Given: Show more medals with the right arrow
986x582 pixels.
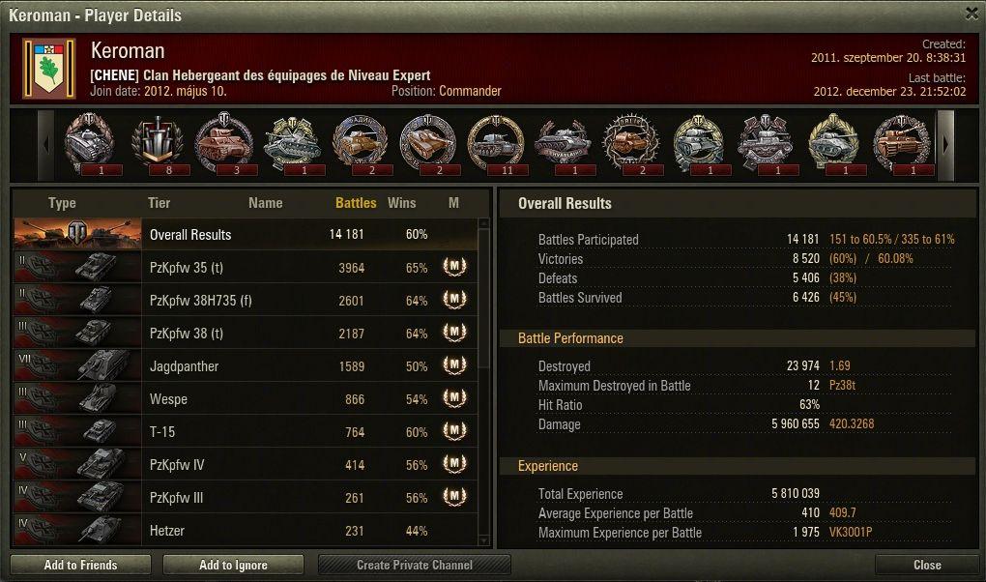Looking at the screenshot, I should point(945,145).
